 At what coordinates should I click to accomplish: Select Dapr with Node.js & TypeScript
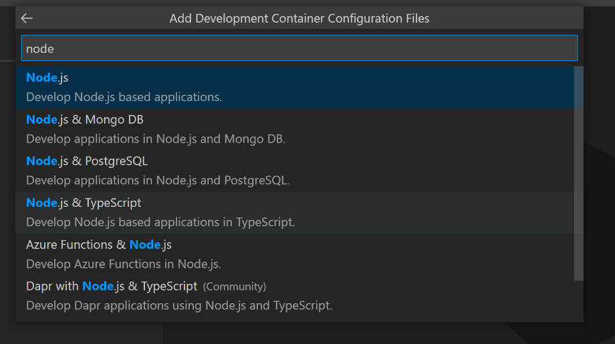click(x=112, y=286)
